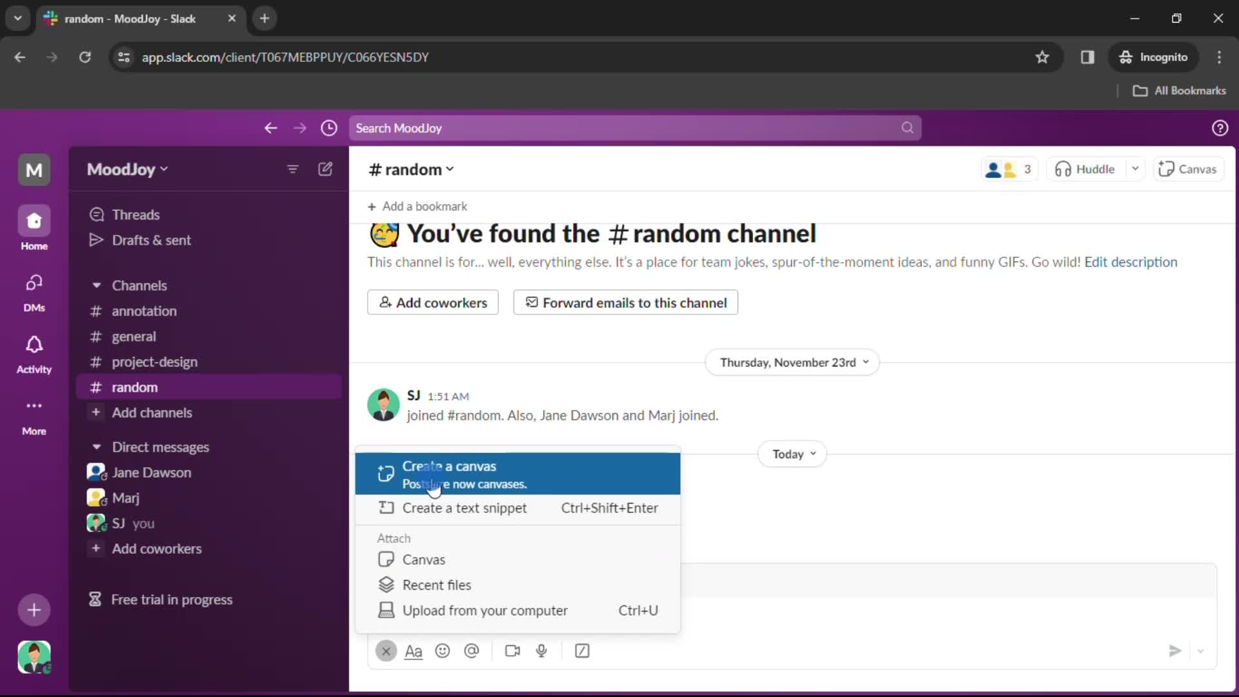Insert a mention with the @ icon

click(472, 651)
